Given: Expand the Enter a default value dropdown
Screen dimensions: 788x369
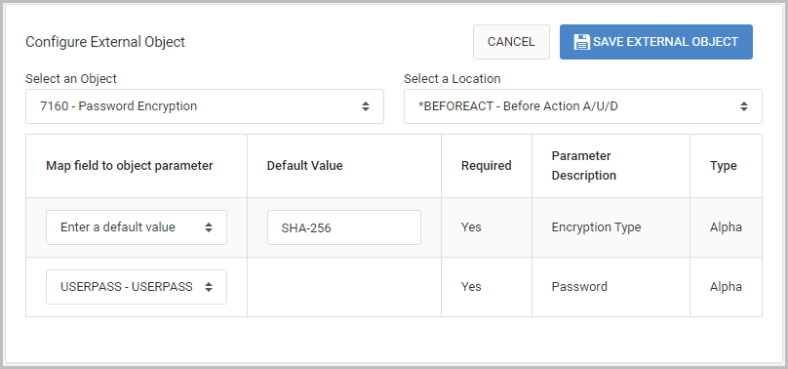Looking at the screenshot, I should pos(137,227).
